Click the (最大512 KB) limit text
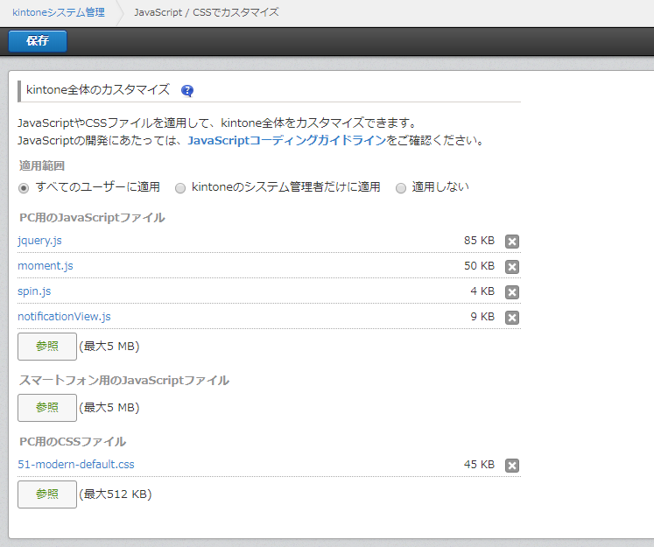 point(116,494)
